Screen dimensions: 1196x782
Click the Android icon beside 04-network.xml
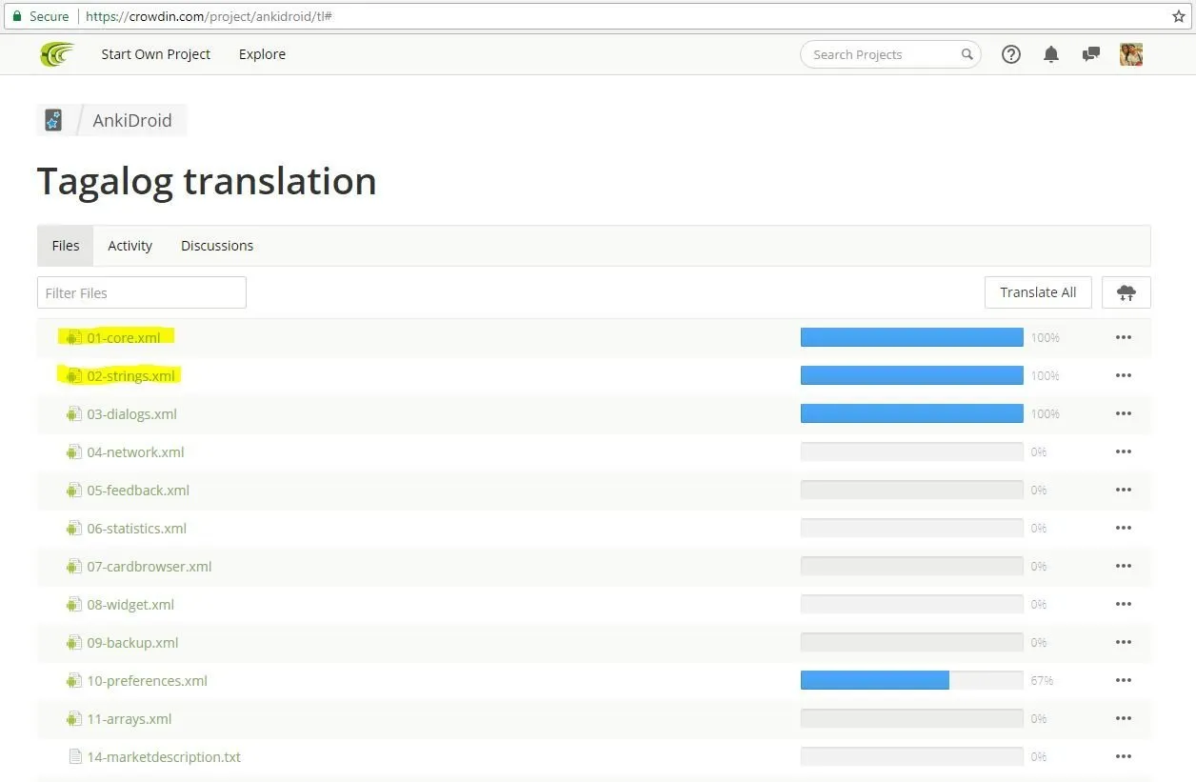point(73,451)
